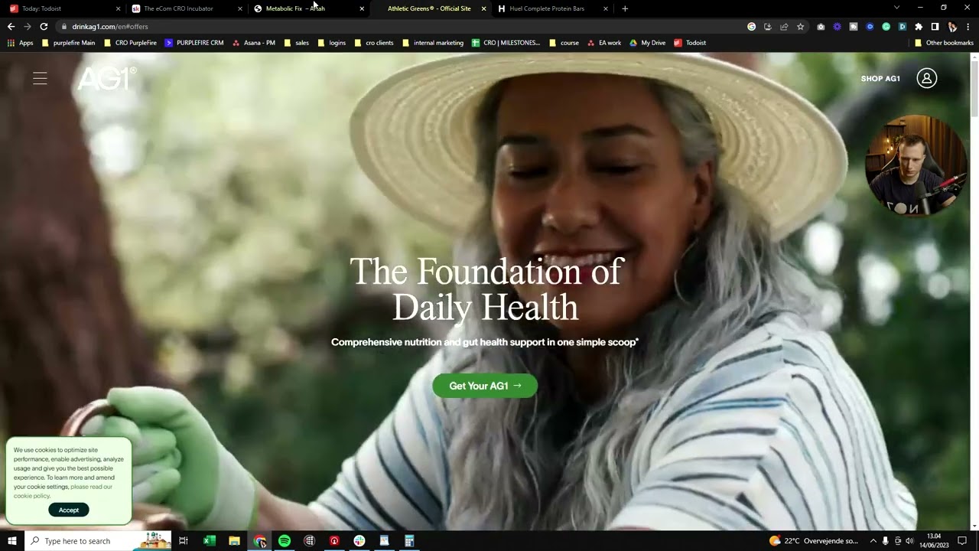Close the Huel Complete Protein Bars tab
Screen dimensions: 979x551
point(605,8)
